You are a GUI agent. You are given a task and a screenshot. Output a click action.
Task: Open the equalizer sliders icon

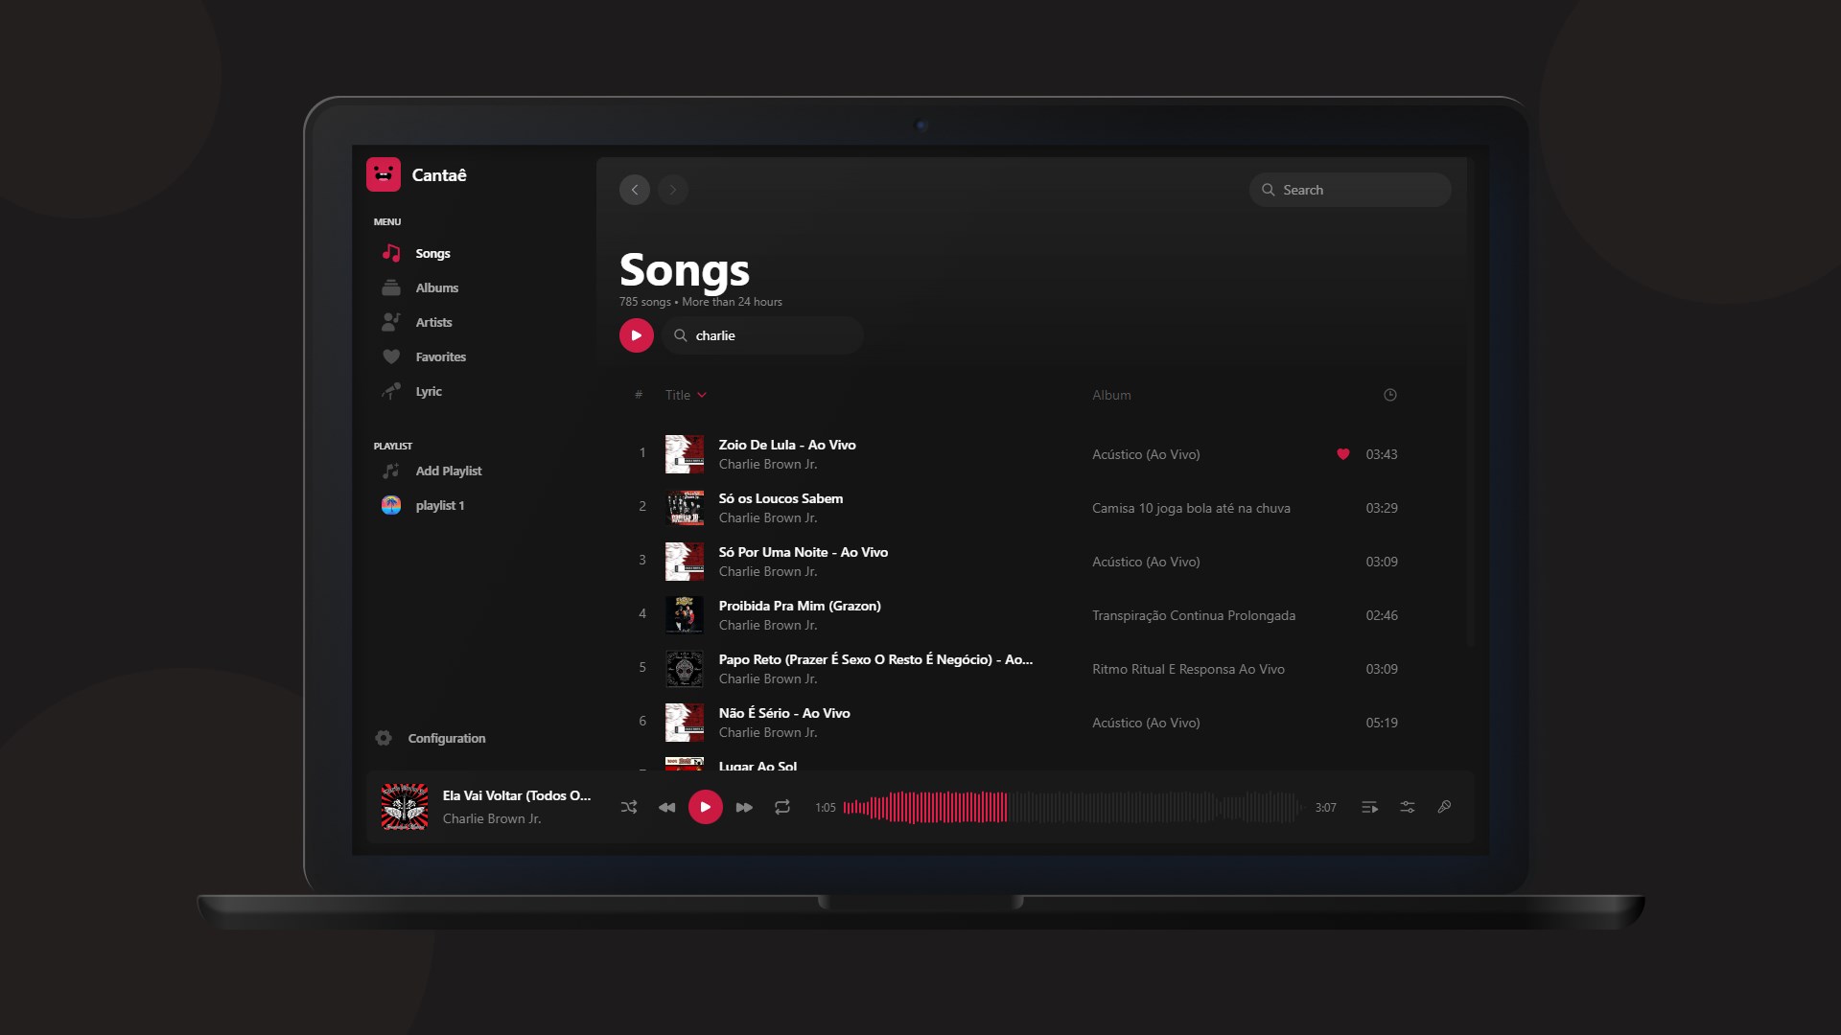(x=1407, y=807)
